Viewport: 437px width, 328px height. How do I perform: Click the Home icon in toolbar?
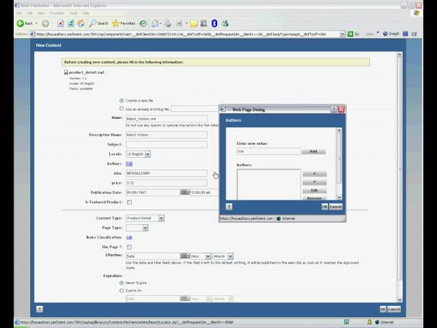point(81,23)
